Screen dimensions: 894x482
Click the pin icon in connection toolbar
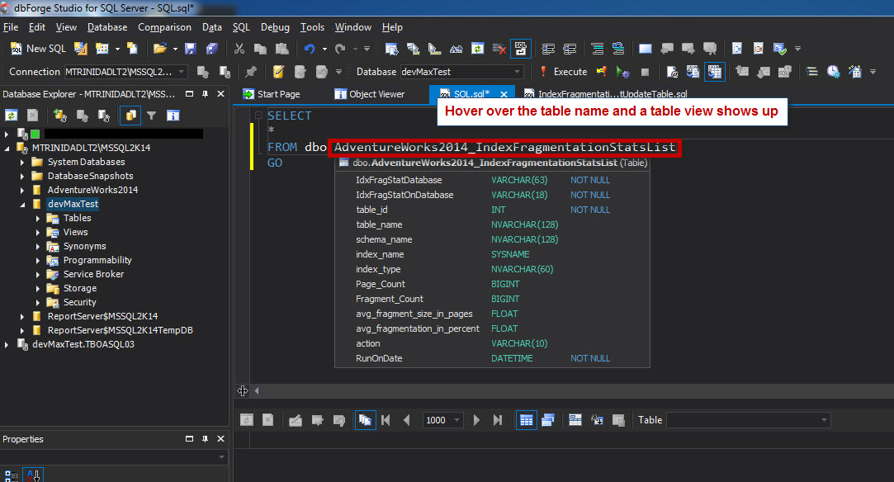(x=251, y=72)
